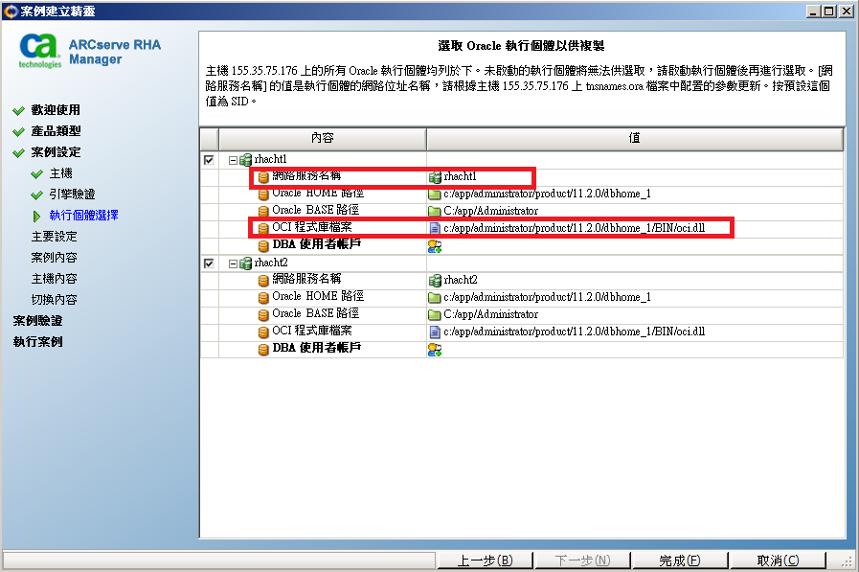The image size is (859, 572).
Task: Go to 案例設定 wizard step
Action: [x=56, y=152]
